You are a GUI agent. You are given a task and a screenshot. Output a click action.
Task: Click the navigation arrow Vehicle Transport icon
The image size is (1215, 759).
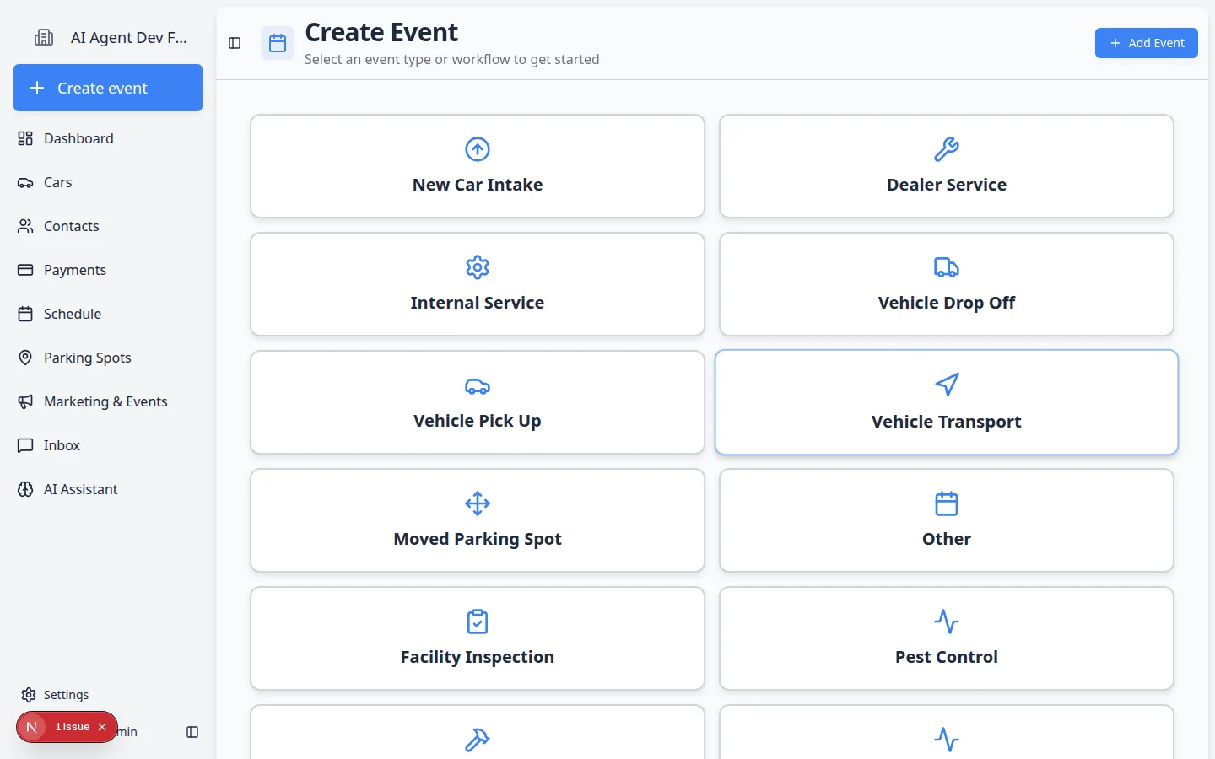(947, 385)
